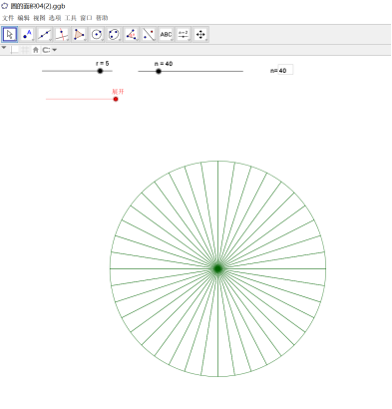Click the home standard view icon
The width and height of the screenshot is (392, 409).
(x=36, y=50)
